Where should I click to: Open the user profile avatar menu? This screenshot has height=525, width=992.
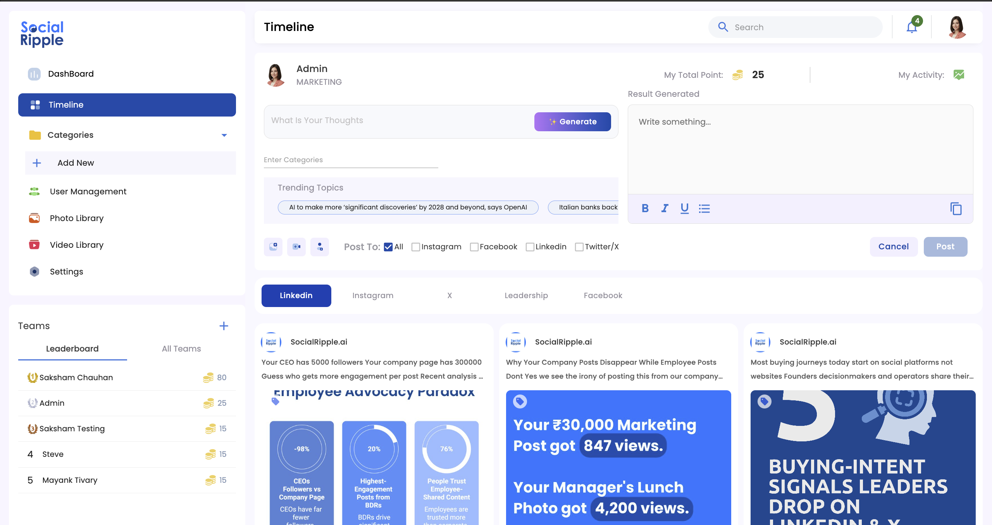click(957, 27)
